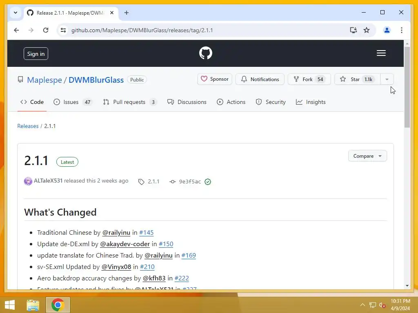Click the address bar URL
Image resolution: width=418 pixels, height=313 pixels.
pyautogui.click(x=142, y=30)
